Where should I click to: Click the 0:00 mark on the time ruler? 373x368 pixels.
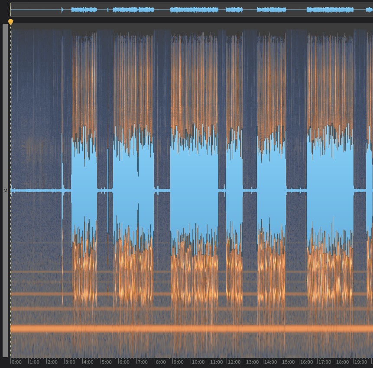(16, 362)
